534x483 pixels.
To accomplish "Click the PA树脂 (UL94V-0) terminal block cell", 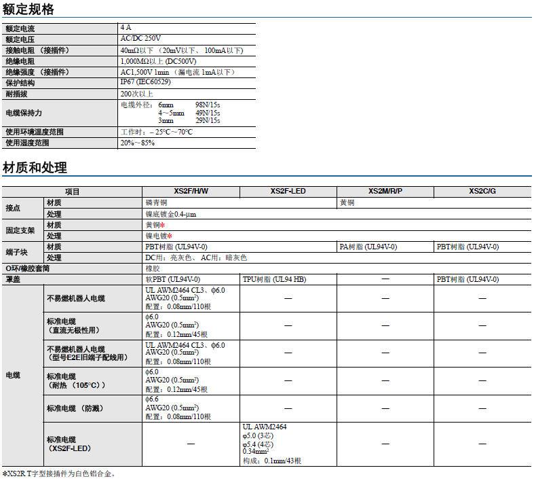I will coord(368,247).
